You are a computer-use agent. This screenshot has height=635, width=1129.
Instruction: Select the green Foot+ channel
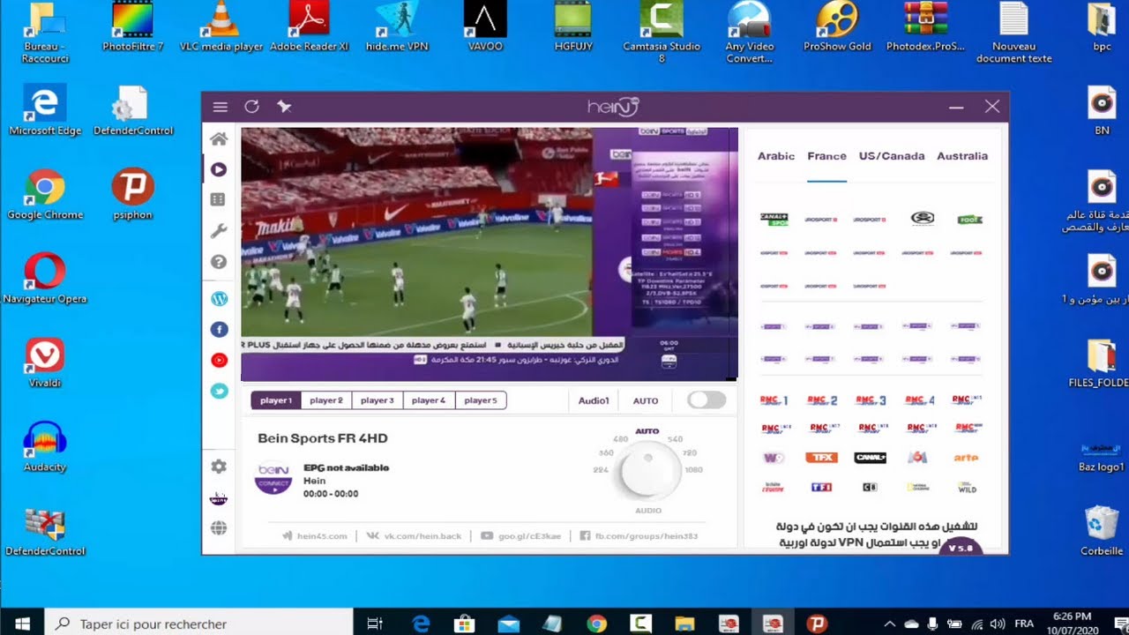pos(969,219)
